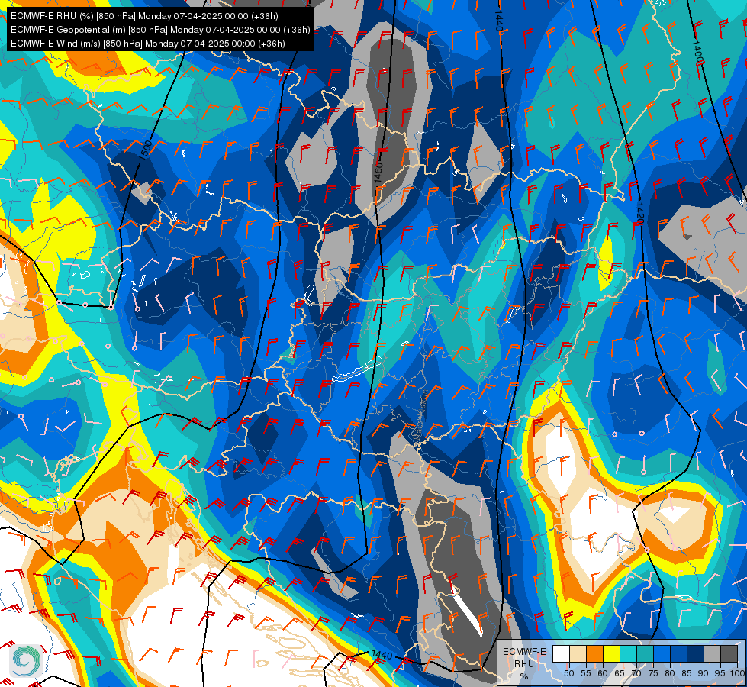The image size is (747, 687).
Task: Pick the yellow 60-65% legend swatch
Action: 611,654
